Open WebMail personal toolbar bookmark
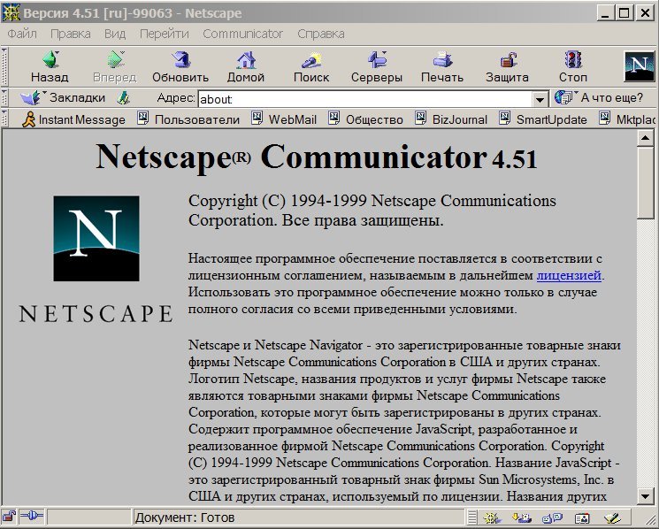 (284, 119)
